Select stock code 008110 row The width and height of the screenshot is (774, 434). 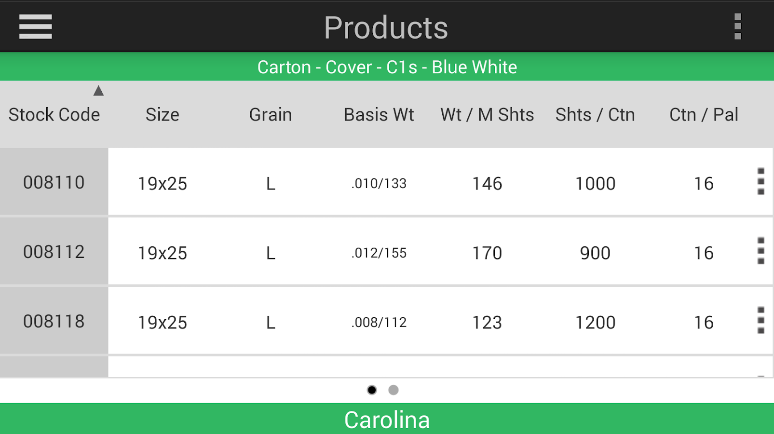(x=54, y=182)
